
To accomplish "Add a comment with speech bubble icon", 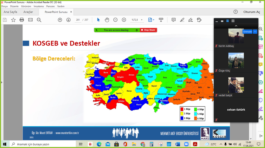I will coord(173,20).
